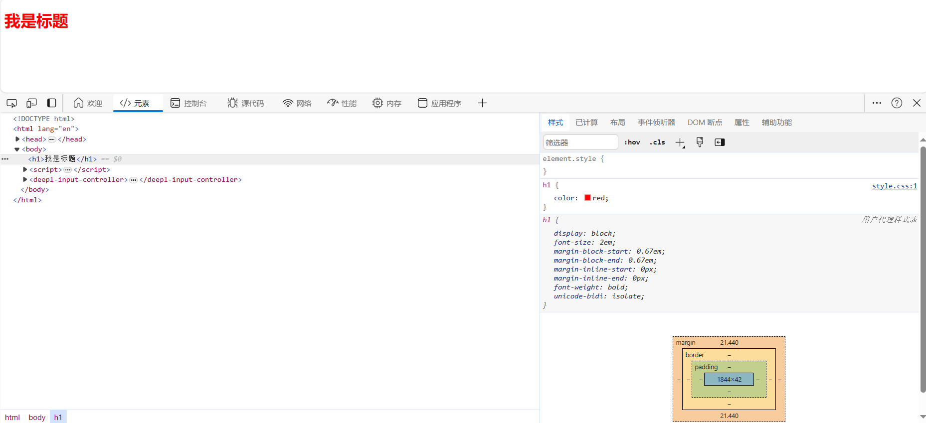
Task: Expand the deepl-input-controller node
Action: click(x=25, y=179)
